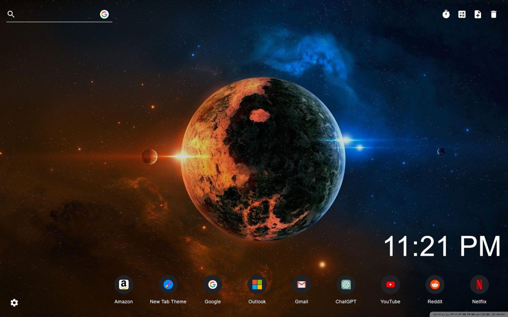This screenshot has height=317, width=508.
Task: Click the Amazon text label
Action: [x=124, y=302]
